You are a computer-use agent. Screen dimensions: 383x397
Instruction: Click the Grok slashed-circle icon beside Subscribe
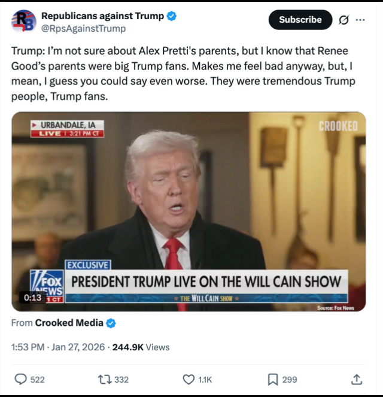[344, 20]
